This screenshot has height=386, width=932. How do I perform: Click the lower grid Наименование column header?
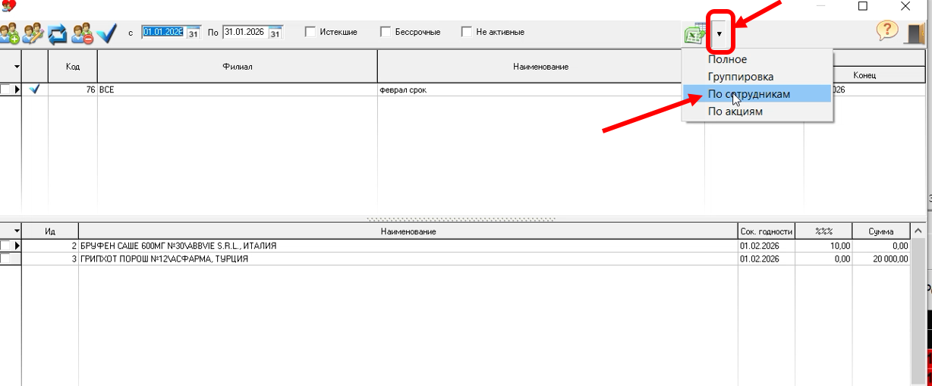[408, 231]
